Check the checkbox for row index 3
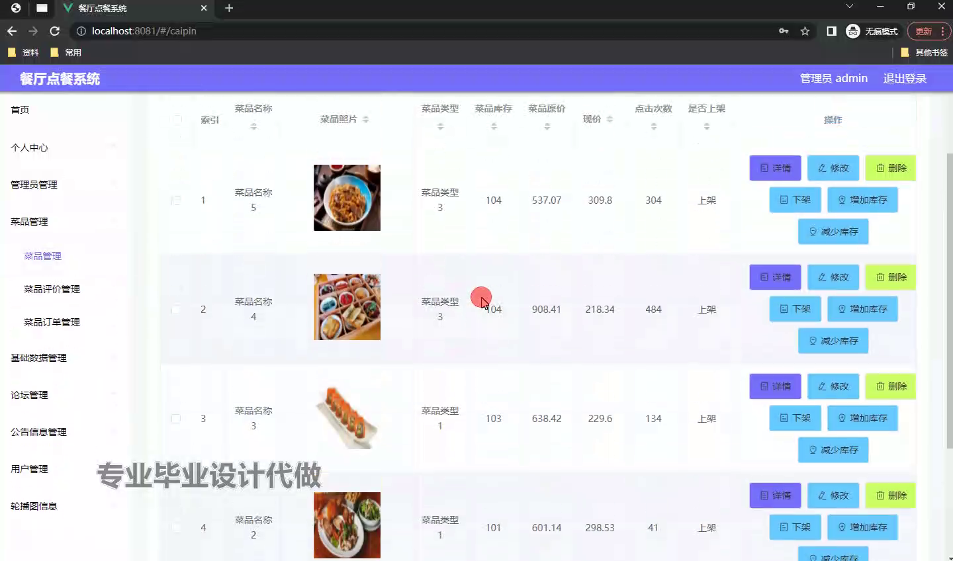The image size is (953, 561). point(176,419)
